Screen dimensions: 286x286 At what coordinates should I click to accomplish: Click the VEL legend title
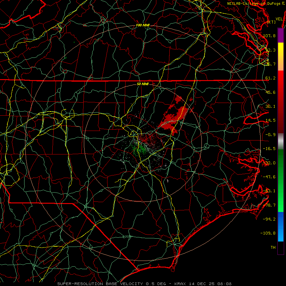pos(279,19)
